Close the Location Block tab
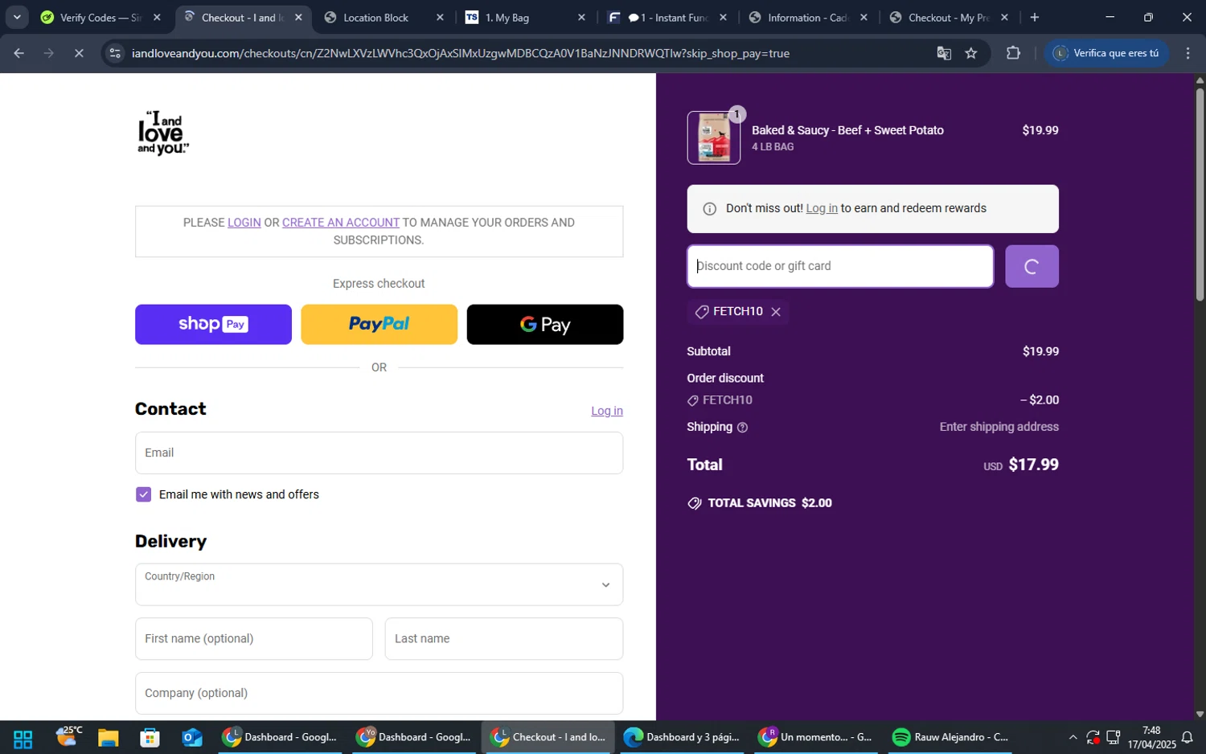This screenshot has height=754, width=1206. click(x=440, y=17)
